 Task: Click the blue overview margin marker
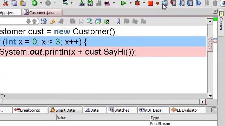pyautogui.click(x=215, y=39)
